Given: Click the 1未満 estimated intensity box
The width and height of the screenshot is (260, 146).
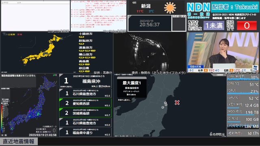Looking at the screenshot, I should [214, 26].
